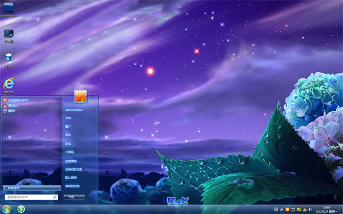
Task: Open the Administrator personal folder link
Action: (x=74, y=110)
